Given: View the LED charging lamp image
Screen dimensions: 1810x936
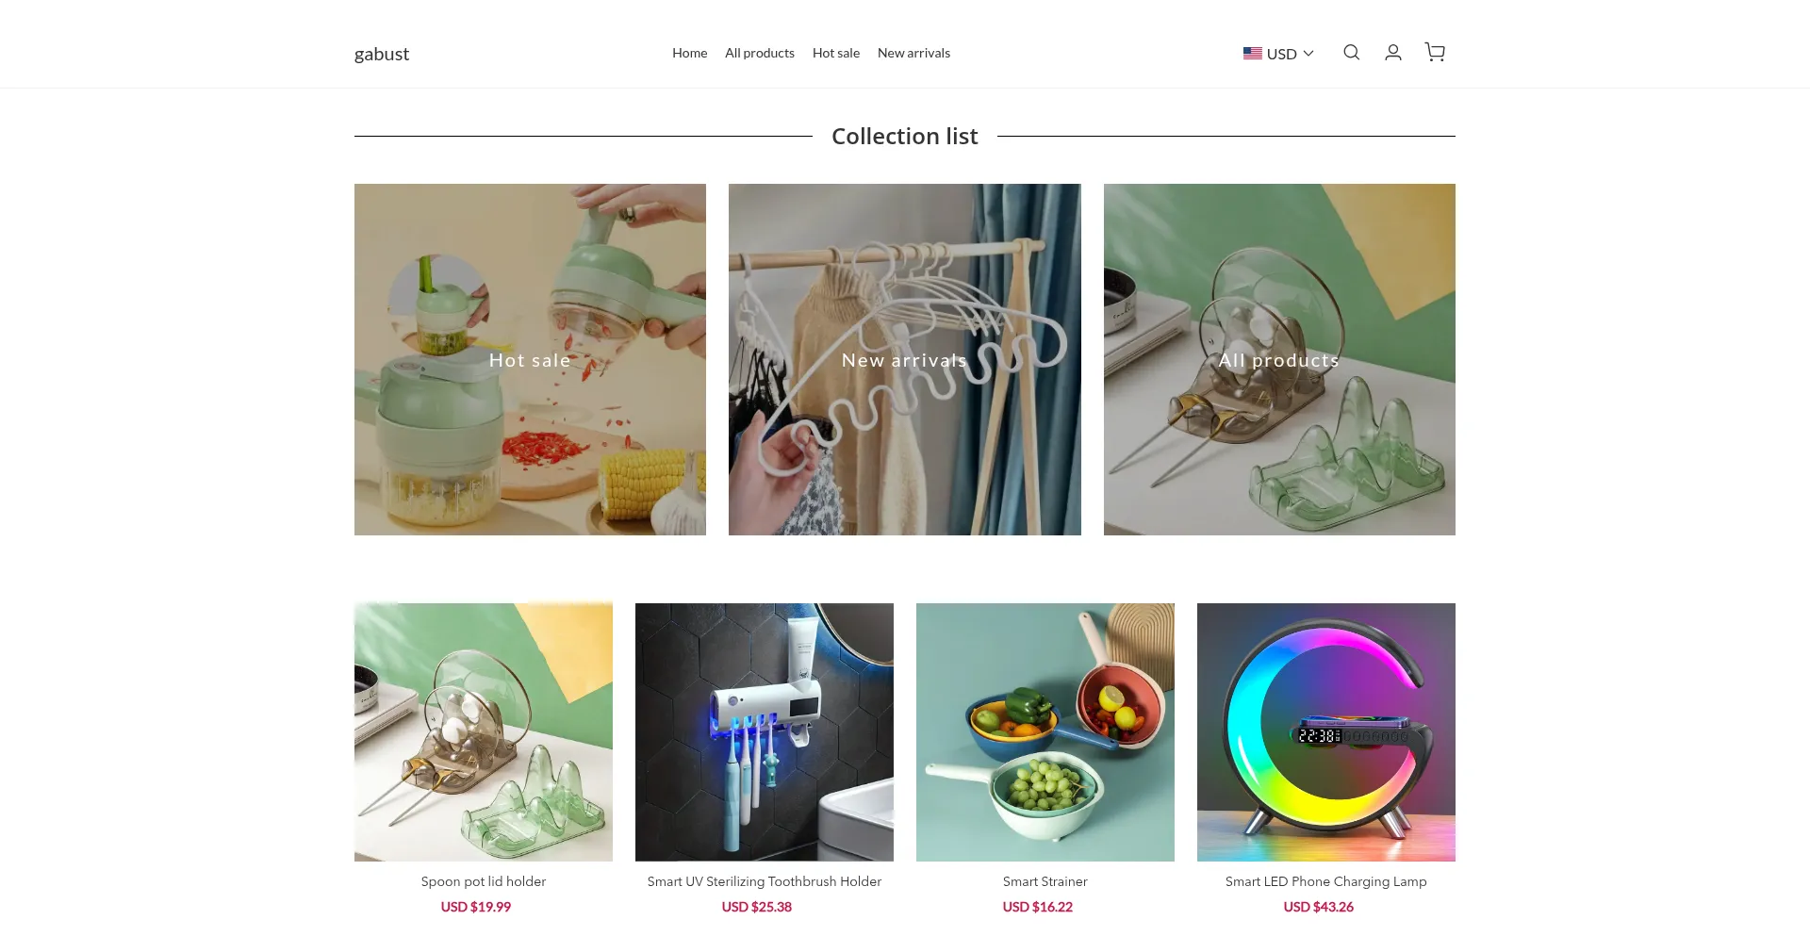Looking at the screenshot, I should [x=1326, y=732].
